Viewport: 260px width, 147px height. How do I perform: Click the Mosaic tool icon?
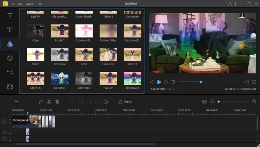(x=89, y=101)
